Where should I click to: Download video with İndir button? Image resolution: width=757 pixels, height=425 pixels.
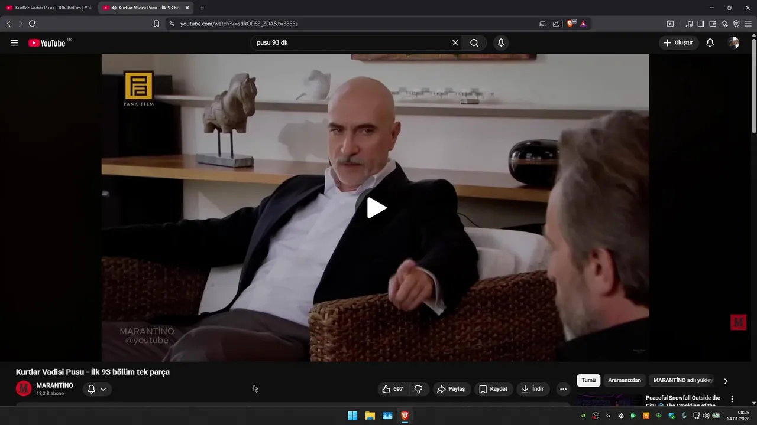click(533, 389)
